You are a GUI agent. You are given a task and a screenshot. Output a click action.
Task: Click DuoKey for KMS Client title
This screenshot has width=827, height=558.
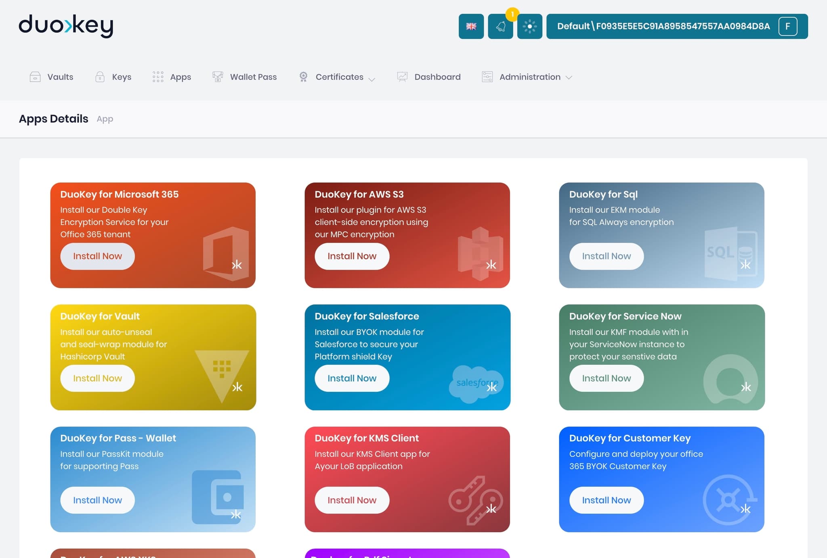coord(367,438)
